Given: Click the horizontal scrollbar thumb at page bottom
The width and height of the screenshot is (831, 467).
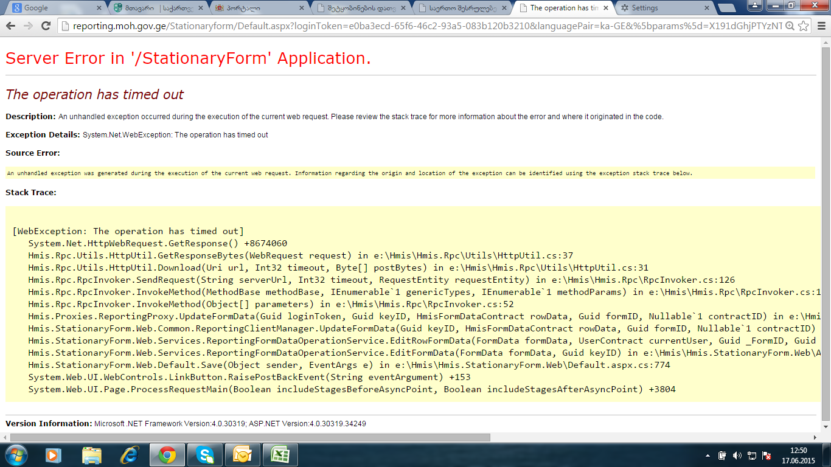Looking at the screenshot, I should click(249, 437).
